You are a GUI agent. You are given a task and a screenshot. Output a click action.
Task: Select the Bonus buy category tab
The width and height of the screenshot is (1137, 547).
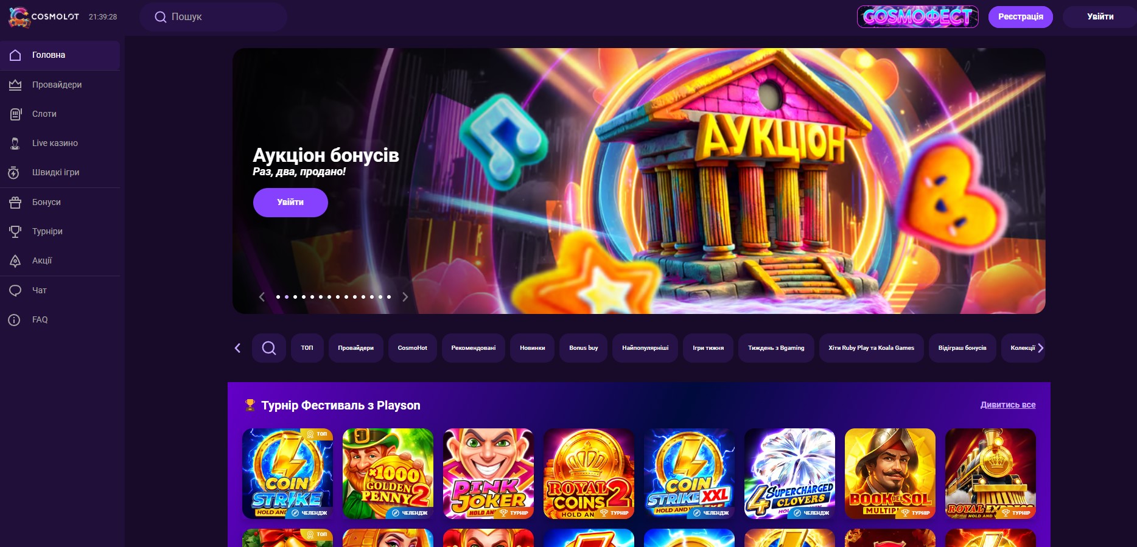[x=584, y=348]
